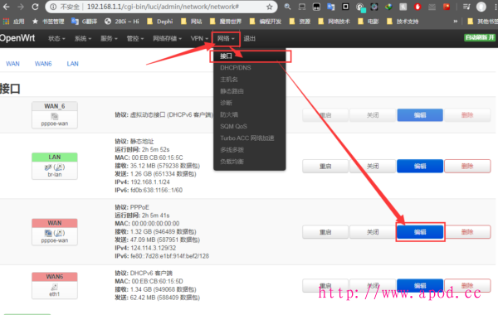Click the black square extension icon

coord(345,7)
